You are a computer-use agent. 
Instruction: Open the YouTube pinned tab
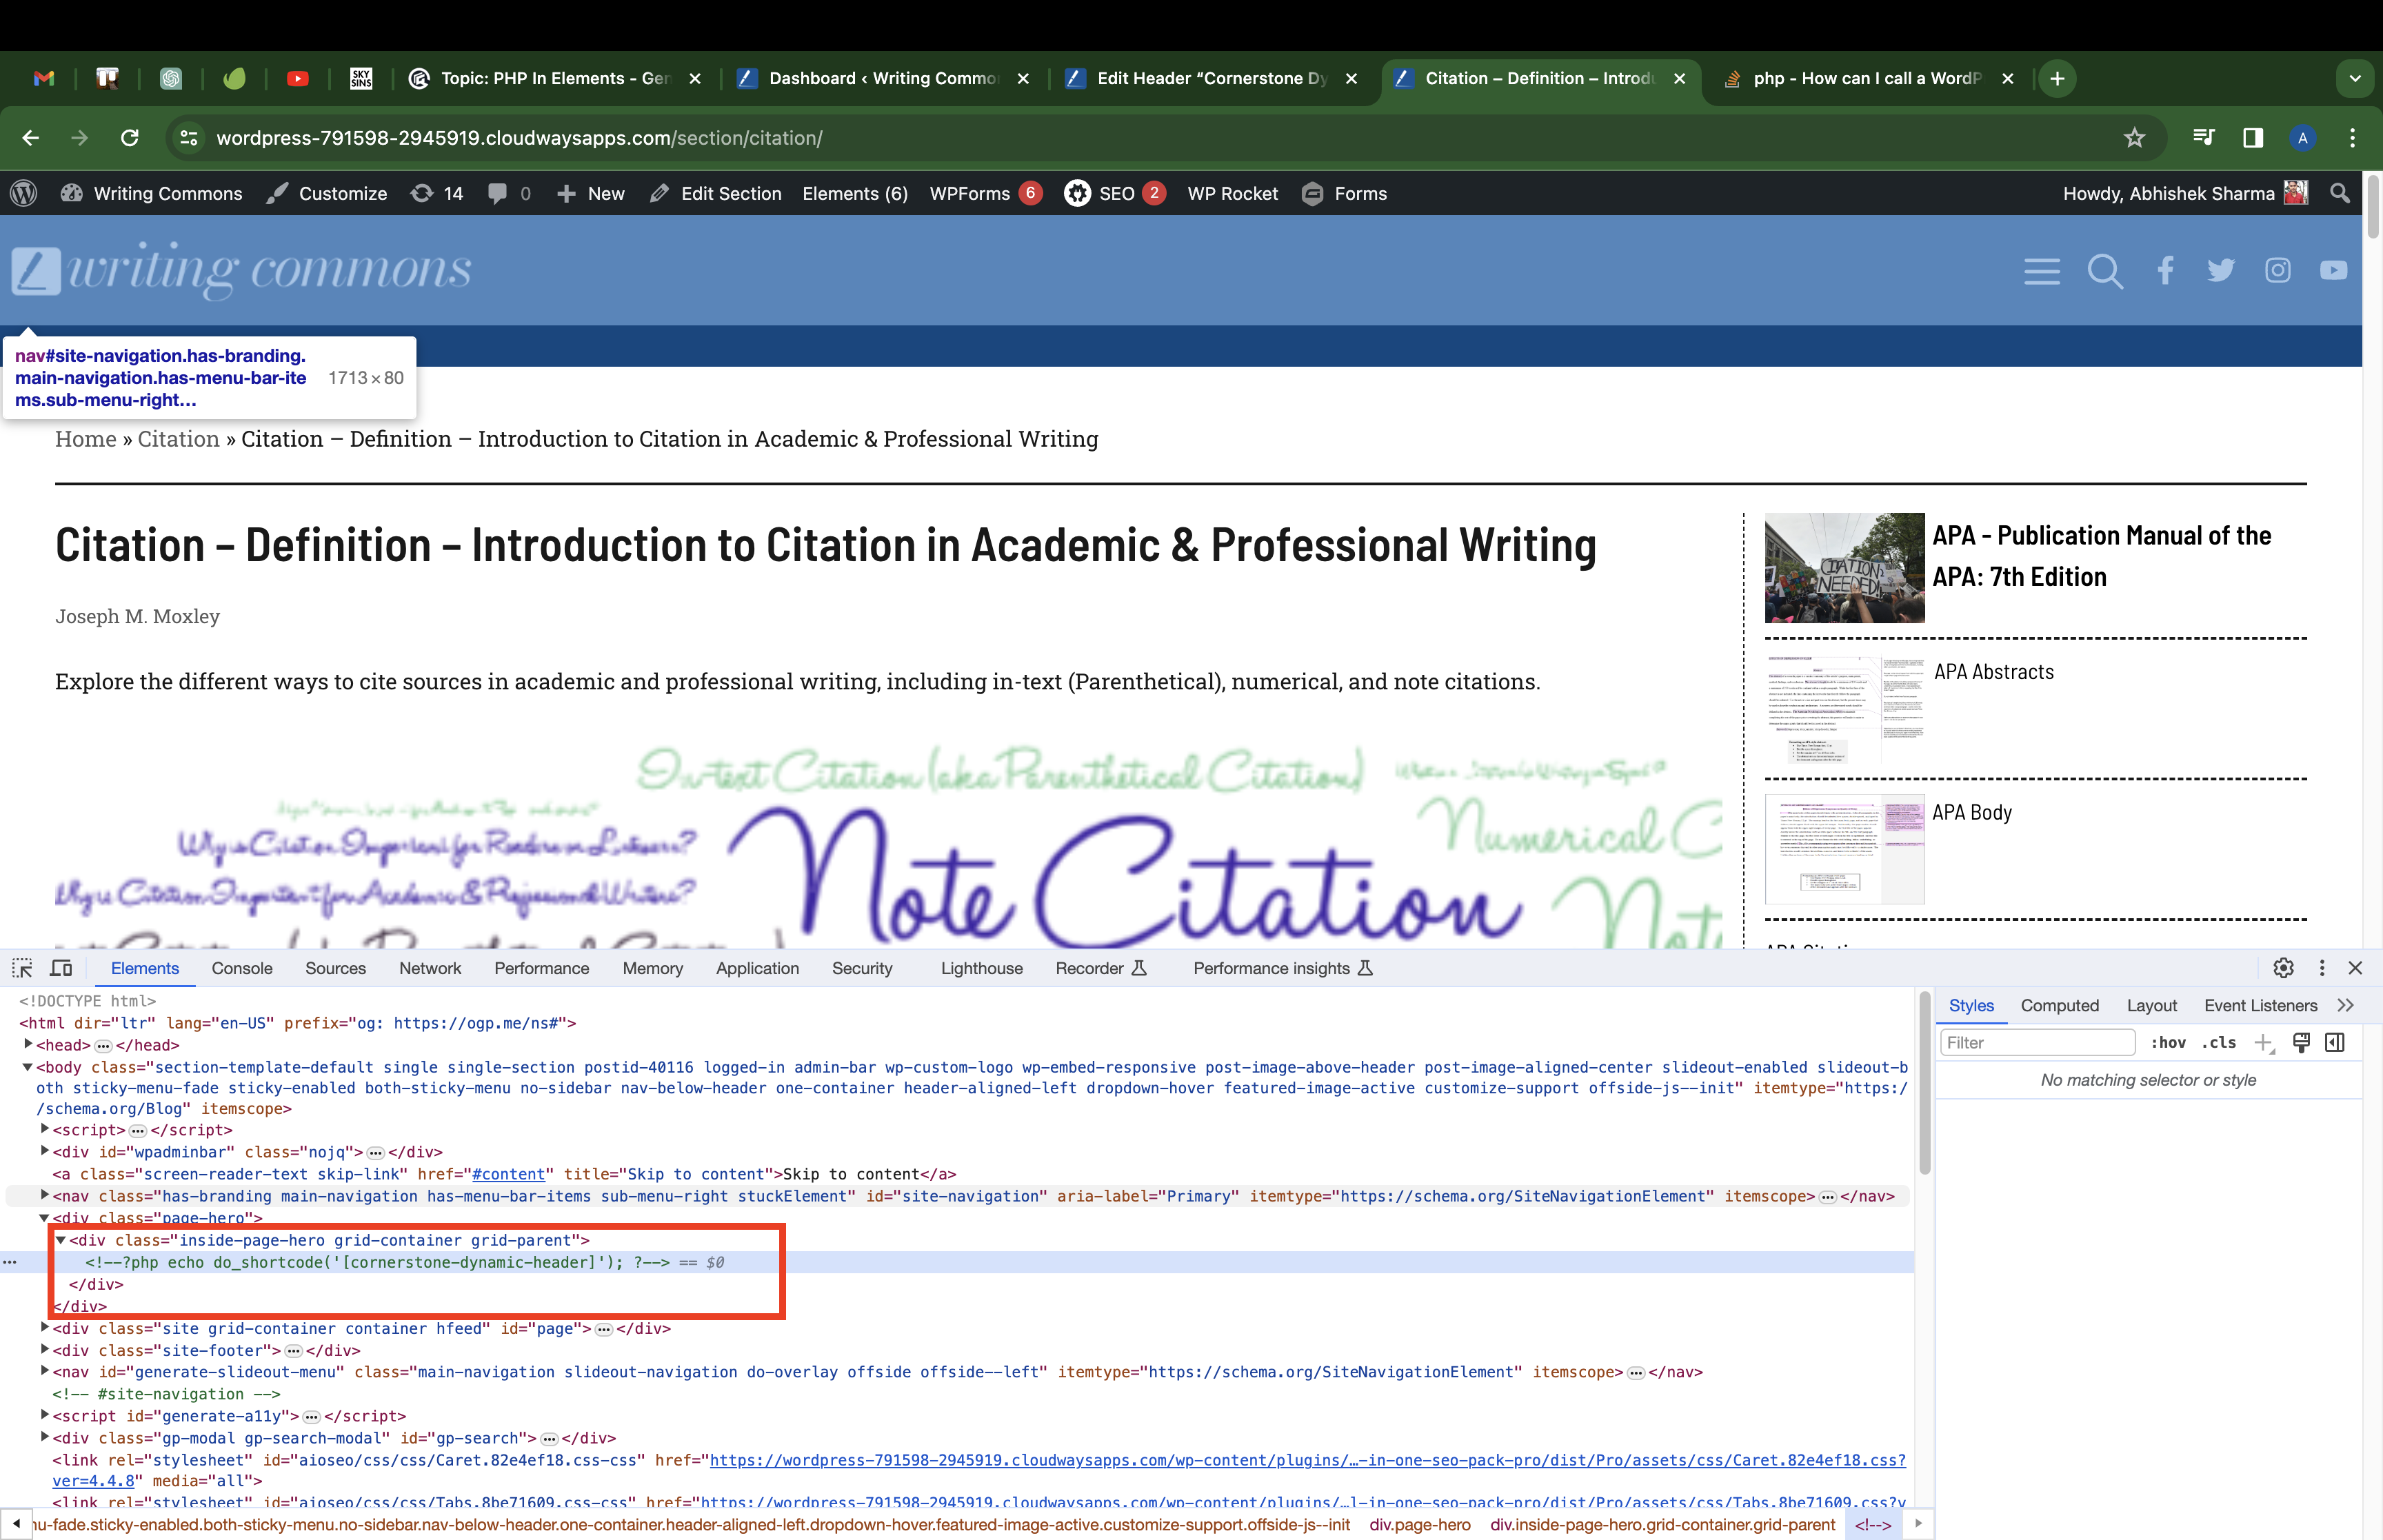297,78
